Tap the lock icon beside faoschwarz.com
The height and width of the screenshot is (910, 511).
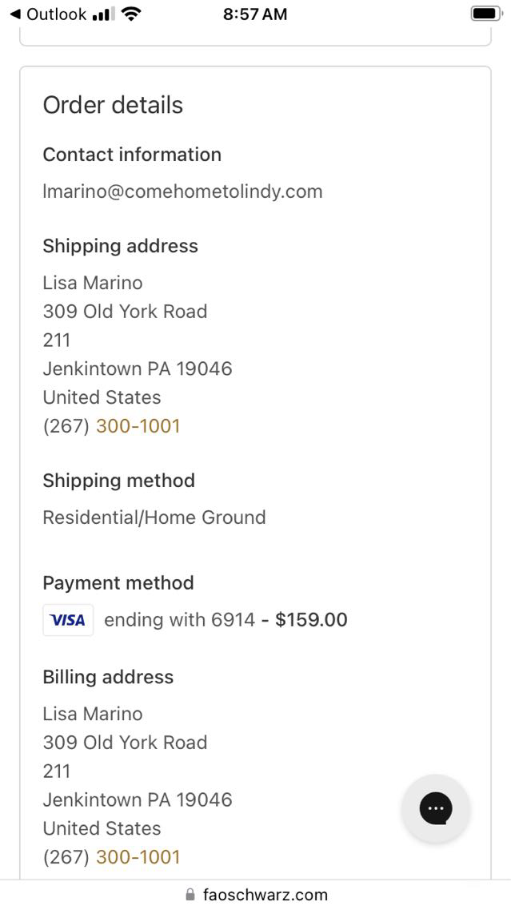pos(190,895)
